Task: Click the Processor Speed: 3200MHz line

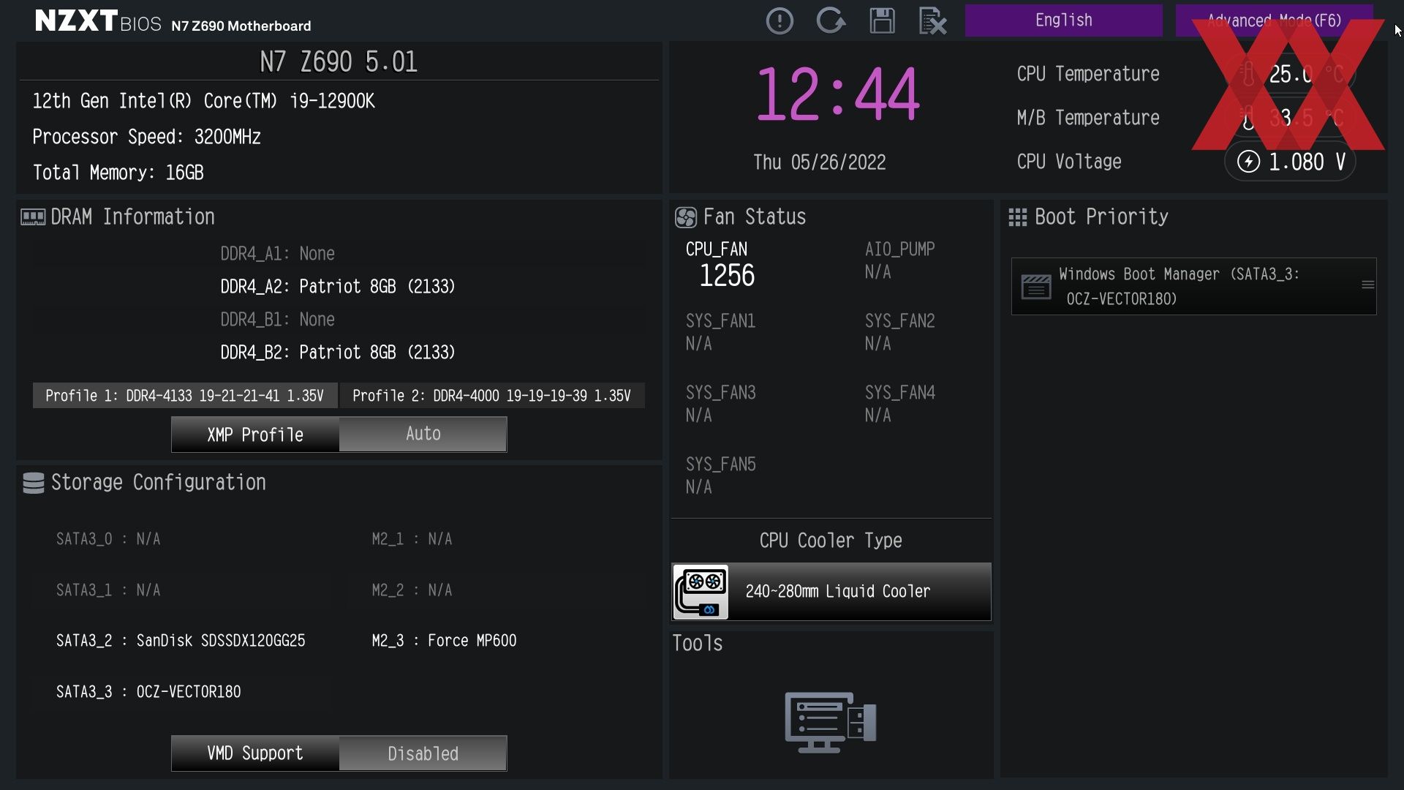Action: (146, 137)
